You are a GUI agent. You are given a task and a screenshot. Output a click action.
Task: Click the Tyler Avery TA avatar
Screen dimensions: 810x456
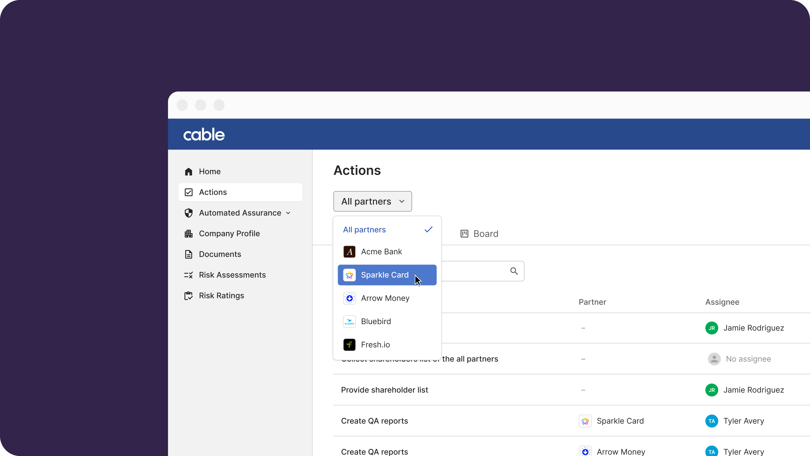pyautogui.click(x=711, y=421)
